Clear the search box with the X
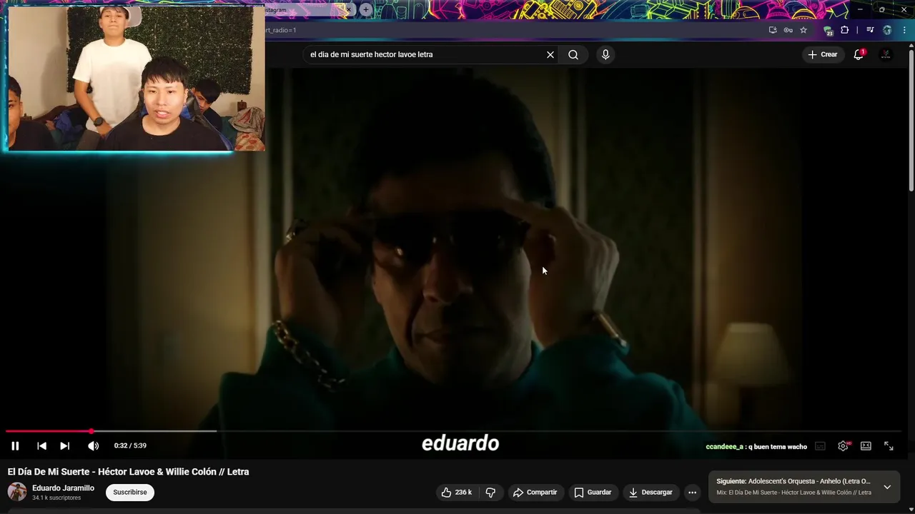 coord(550,54)
